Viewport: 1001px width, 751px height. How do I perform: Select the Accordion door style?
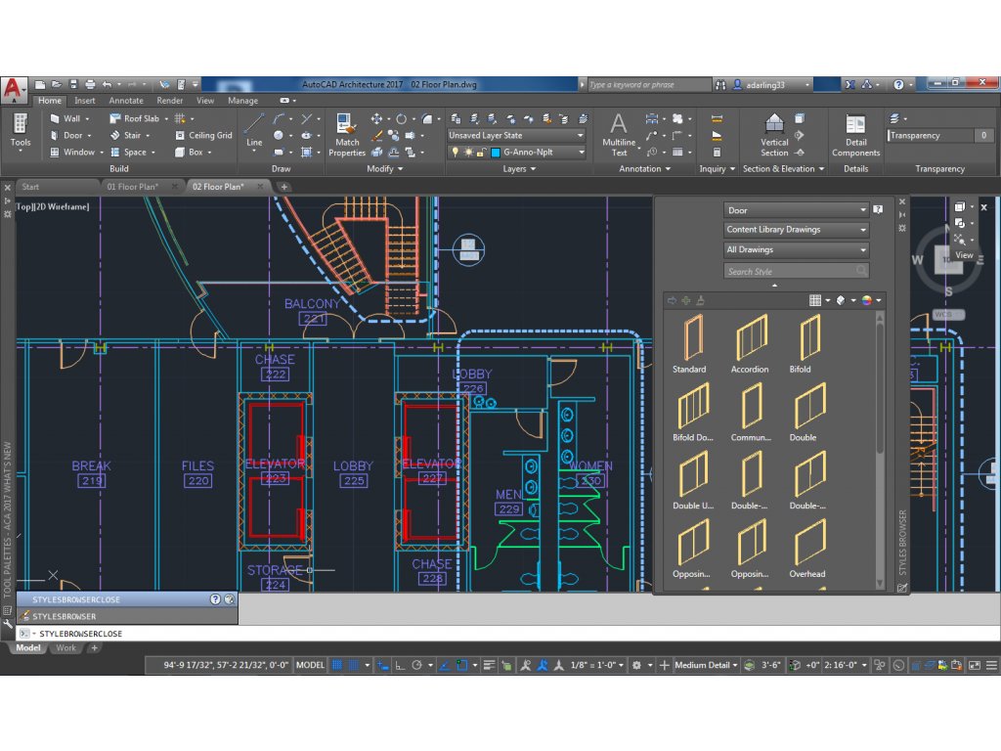pyautogui.click(x=750, y=344)
